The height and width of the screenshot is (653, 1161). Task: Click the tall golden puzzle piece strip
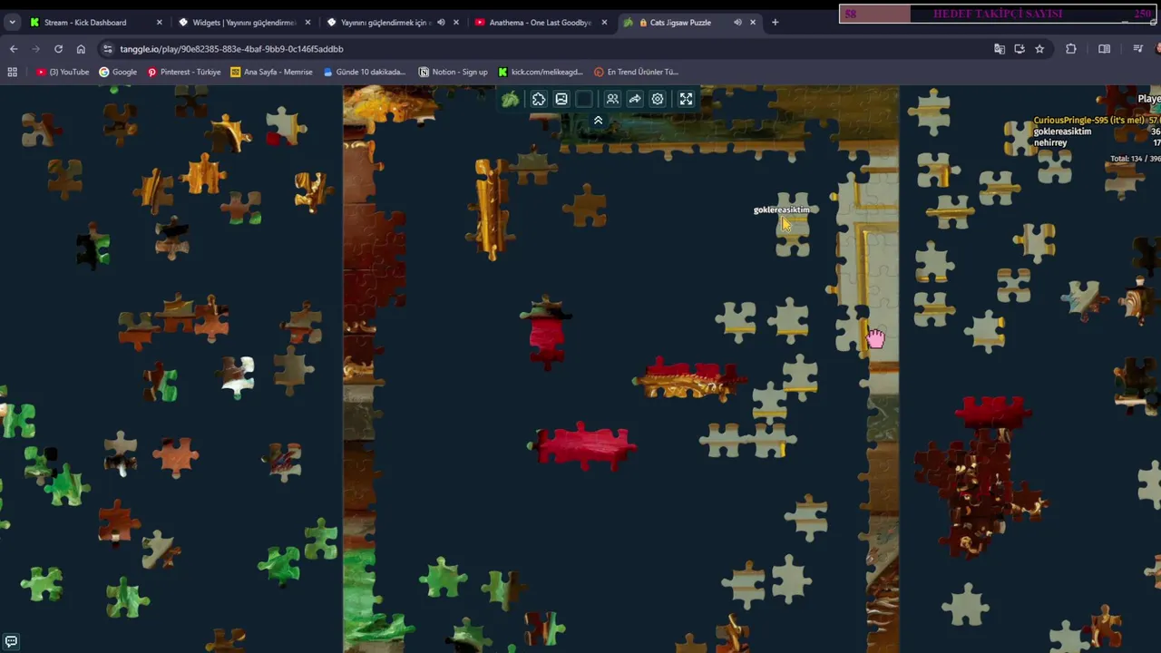point(491,210)
